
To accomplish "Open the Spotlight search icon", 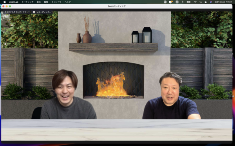I will 201,2.
